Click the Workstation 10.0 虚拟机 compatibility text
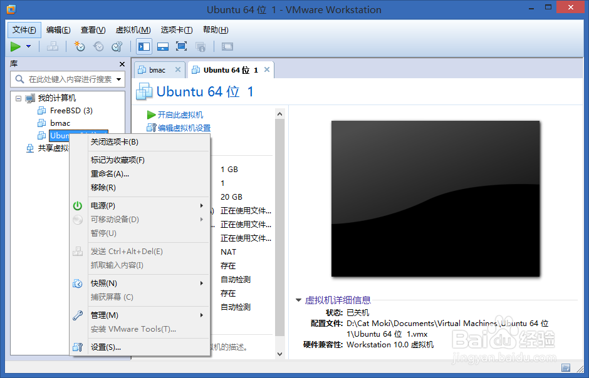The image size is (589, 378). (390, 345)
